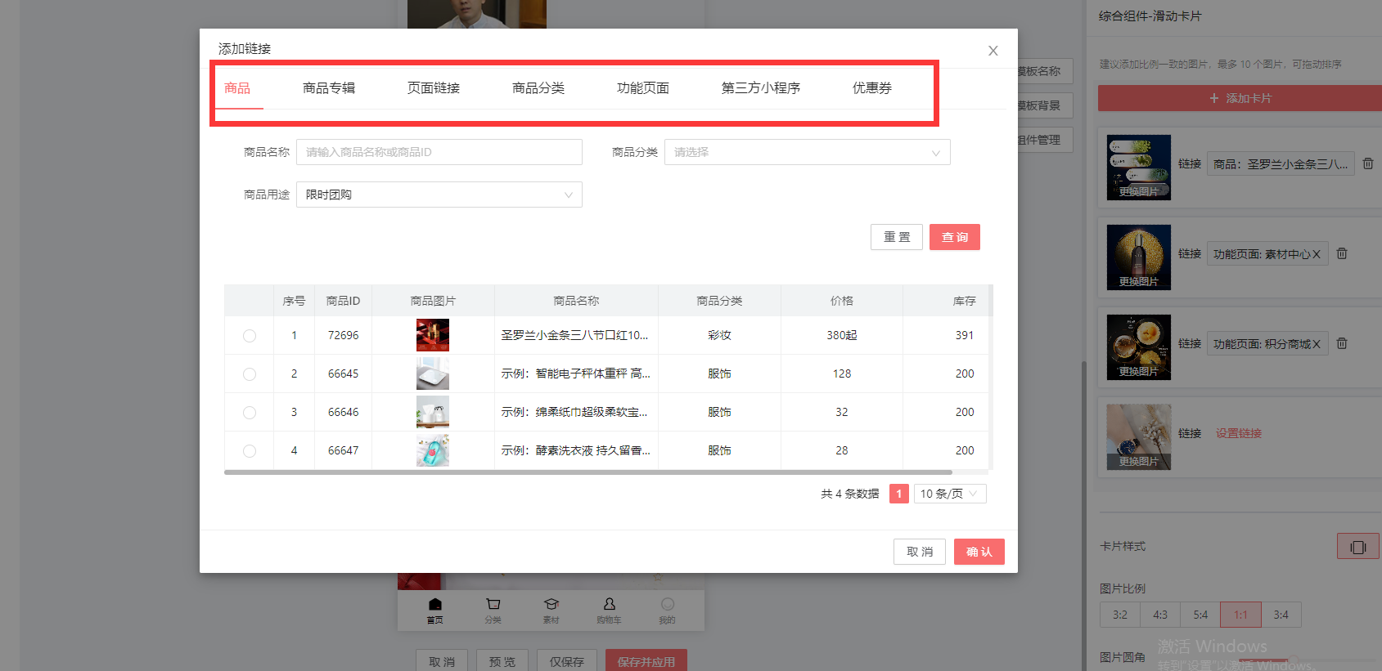The image size is (1382, 671).
Task: Select the highlighted 卡片样式 layout icon
Action: (x=1357, y=547)
